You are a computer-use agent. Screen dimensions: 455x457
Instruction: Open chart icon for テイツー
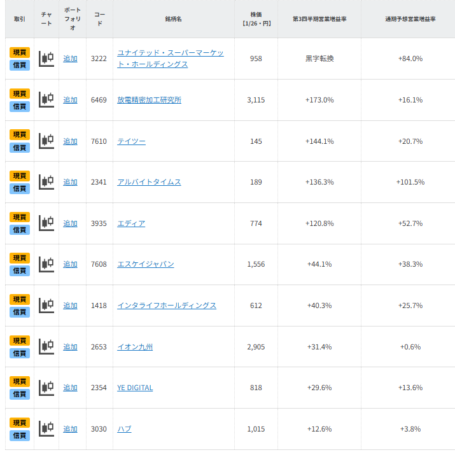click(46, 141)
